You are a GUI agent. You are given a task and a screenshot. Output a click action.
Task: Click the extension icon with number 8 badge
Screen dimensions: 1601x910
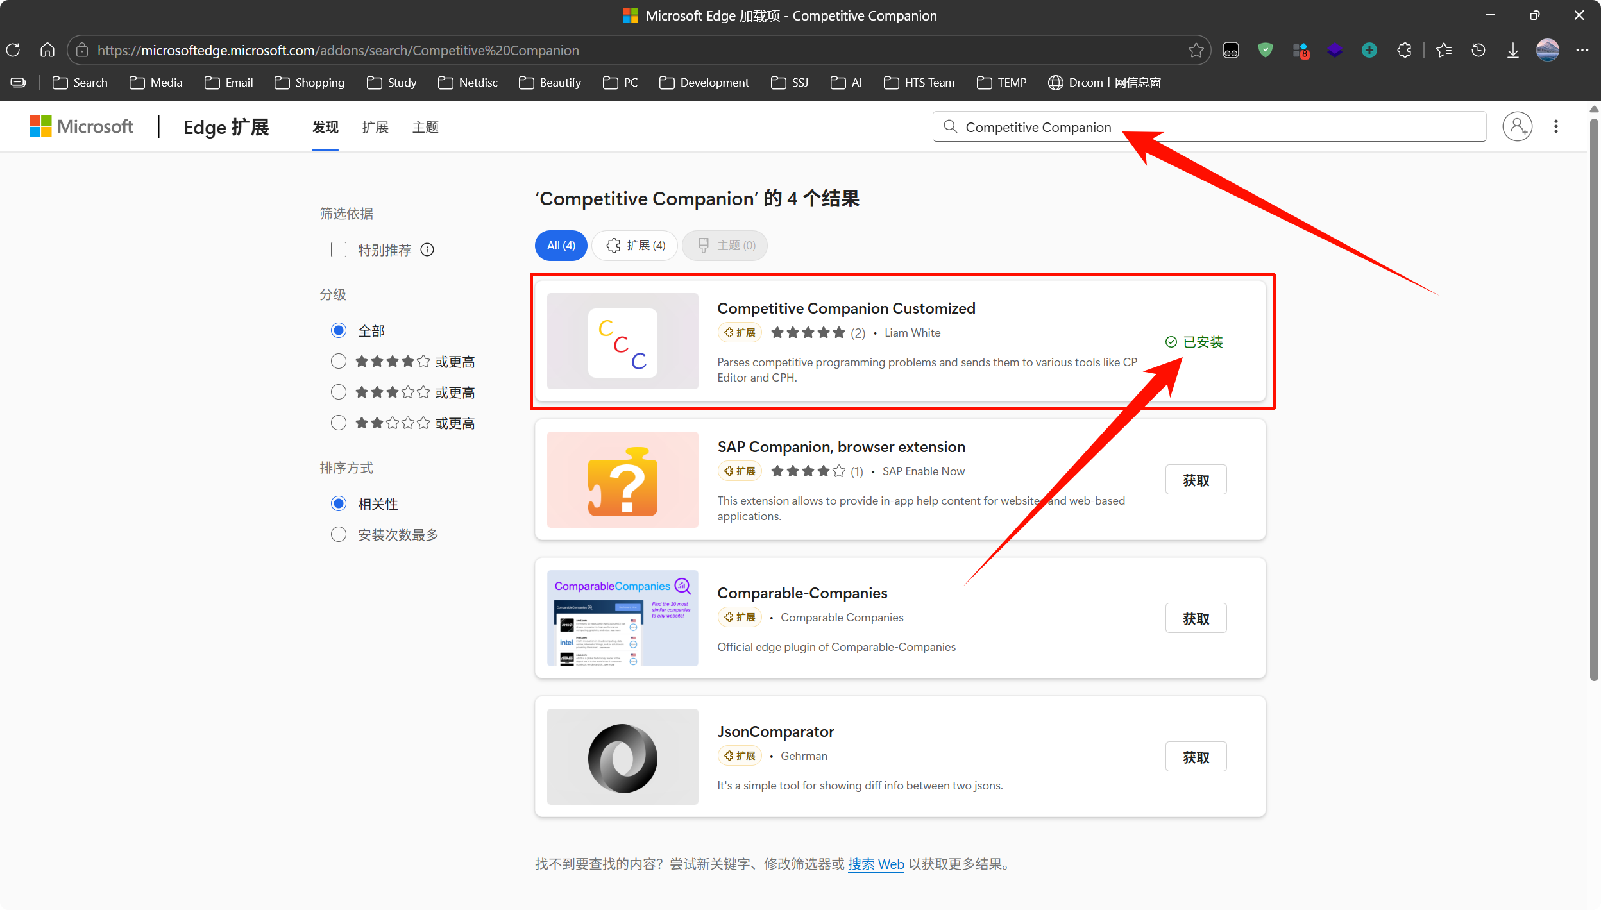click(1300, 50)
